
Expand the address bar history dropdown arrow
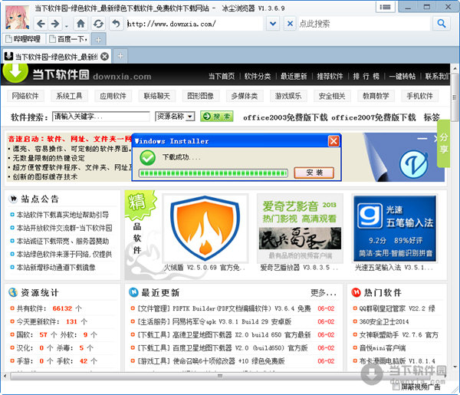(273, 24)
